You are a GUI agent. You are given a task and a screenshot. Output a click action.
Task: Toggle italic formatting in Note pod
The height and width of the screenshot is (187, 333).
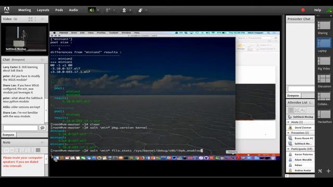click(x=24, y=150)
